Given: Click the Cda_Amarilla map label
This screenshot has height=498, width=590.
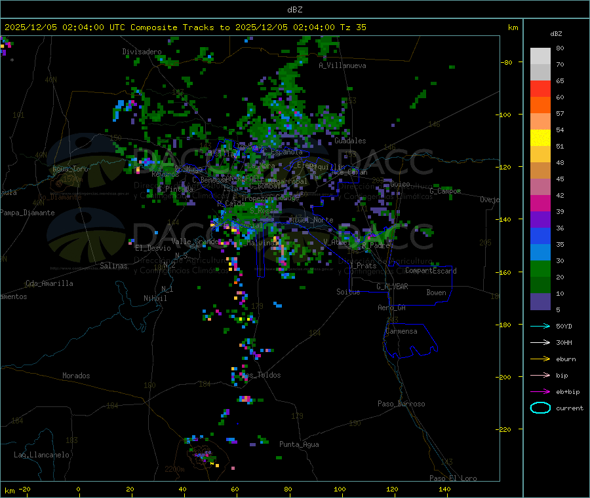Looking at the screenshot, I should click(x=49, y=283).
